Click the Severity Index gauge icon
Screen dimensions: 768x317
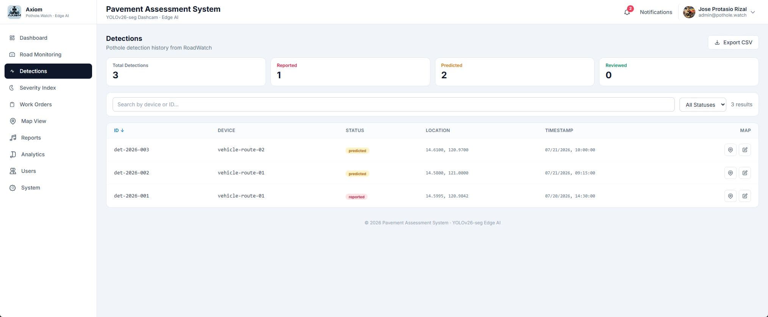pos(12,88)
